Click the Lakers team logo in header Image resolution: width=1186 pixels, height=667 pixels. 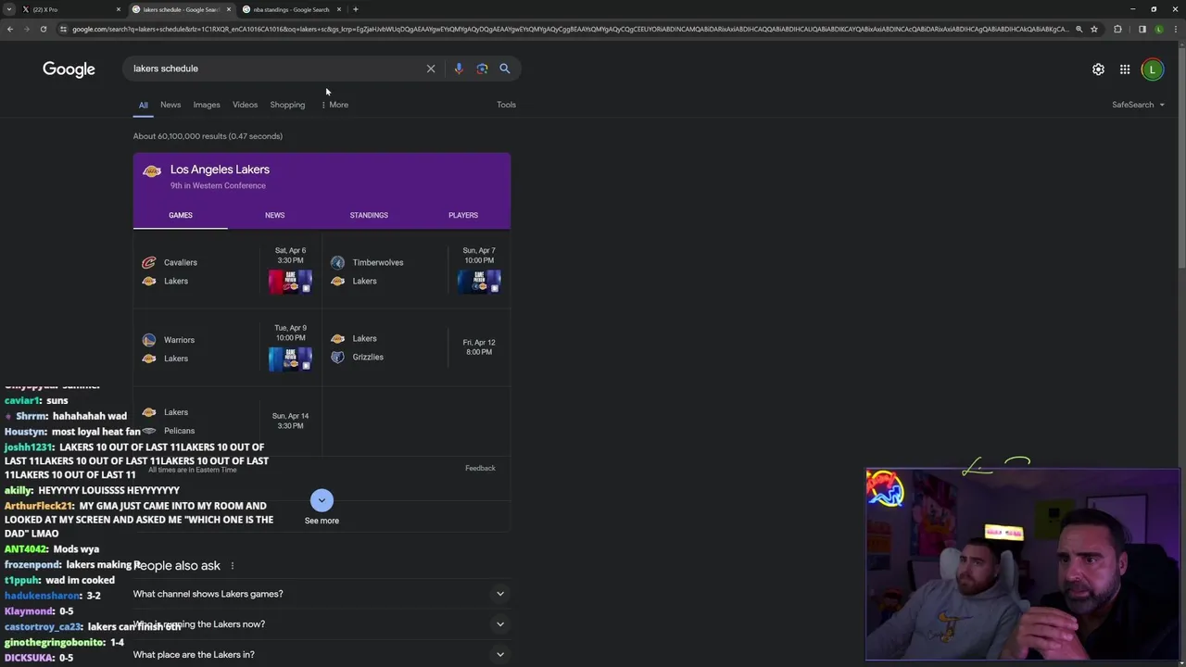click(152, 171)
